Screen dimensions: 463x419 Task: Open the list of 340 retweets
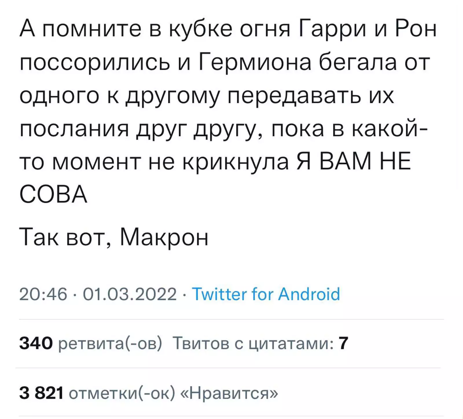coord(90,344)
